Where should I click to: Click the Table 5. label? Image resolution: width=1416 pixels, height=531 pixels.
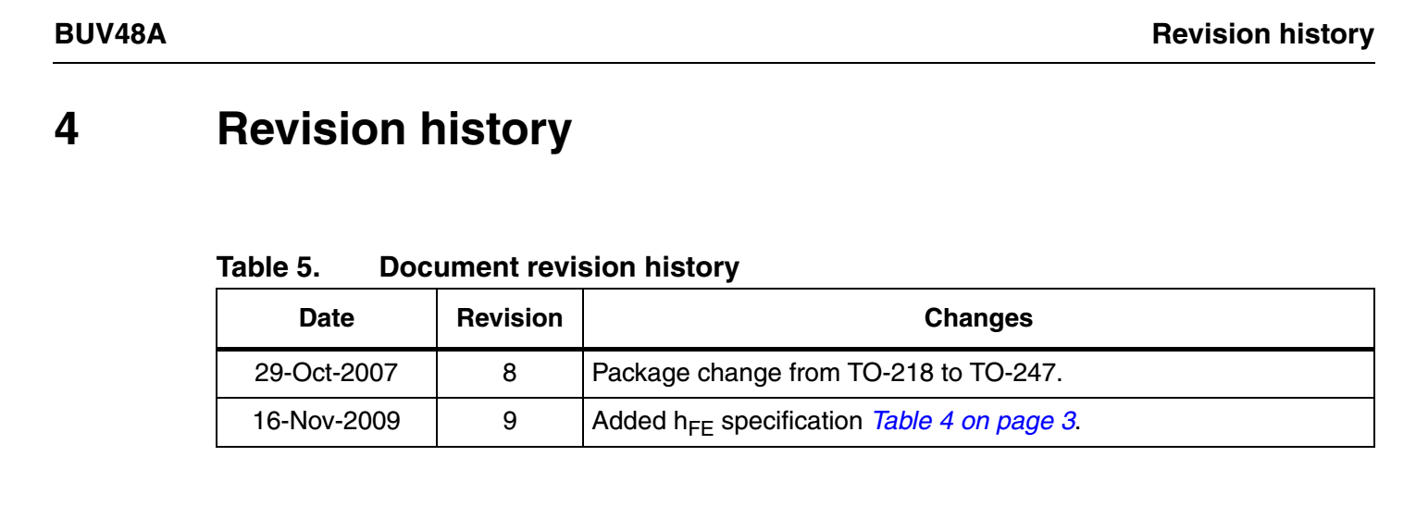(268, 268)
